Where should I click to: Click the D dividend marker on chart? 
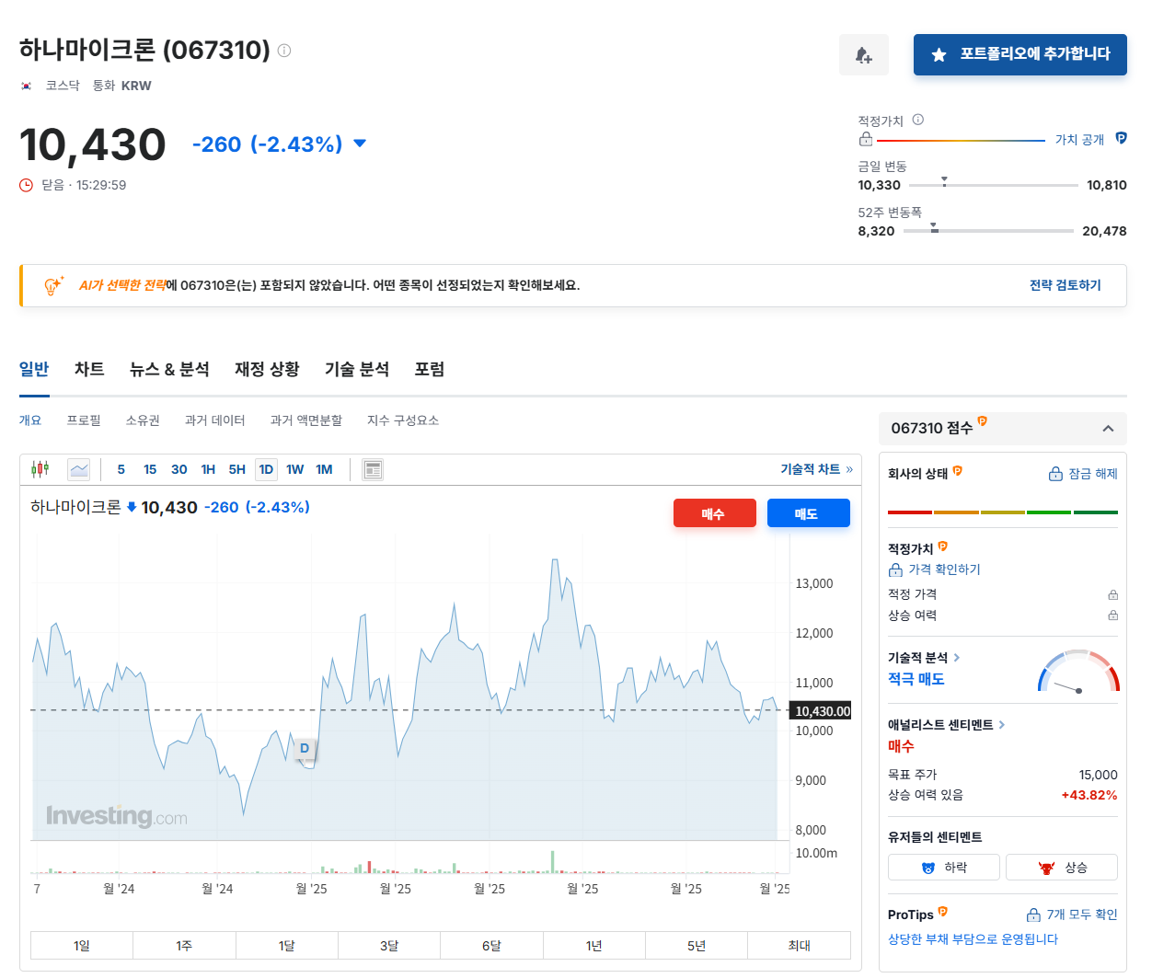[x=305, y=749]
